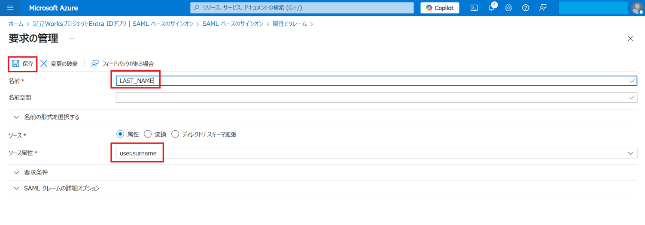Viewport: 645px width, 225px height.
Task: Select the 変換 radio button
Action: point(148,134)
